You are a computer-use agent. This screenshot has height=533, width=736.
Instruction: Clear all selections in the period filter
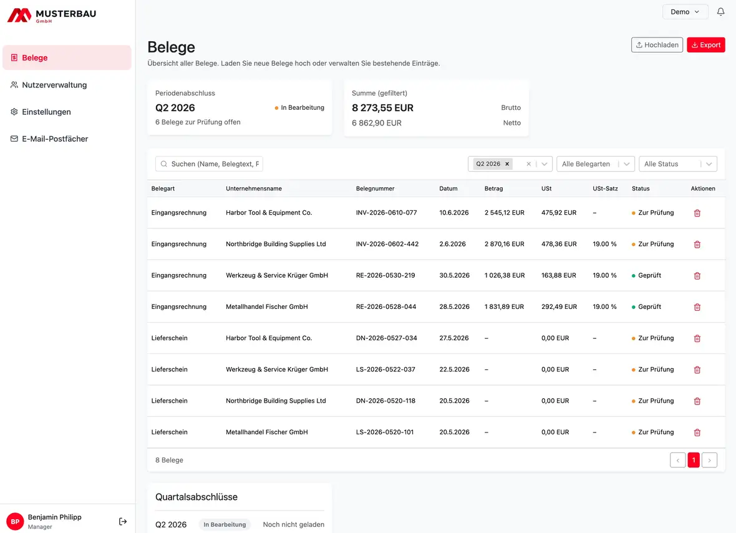(528, 164)
